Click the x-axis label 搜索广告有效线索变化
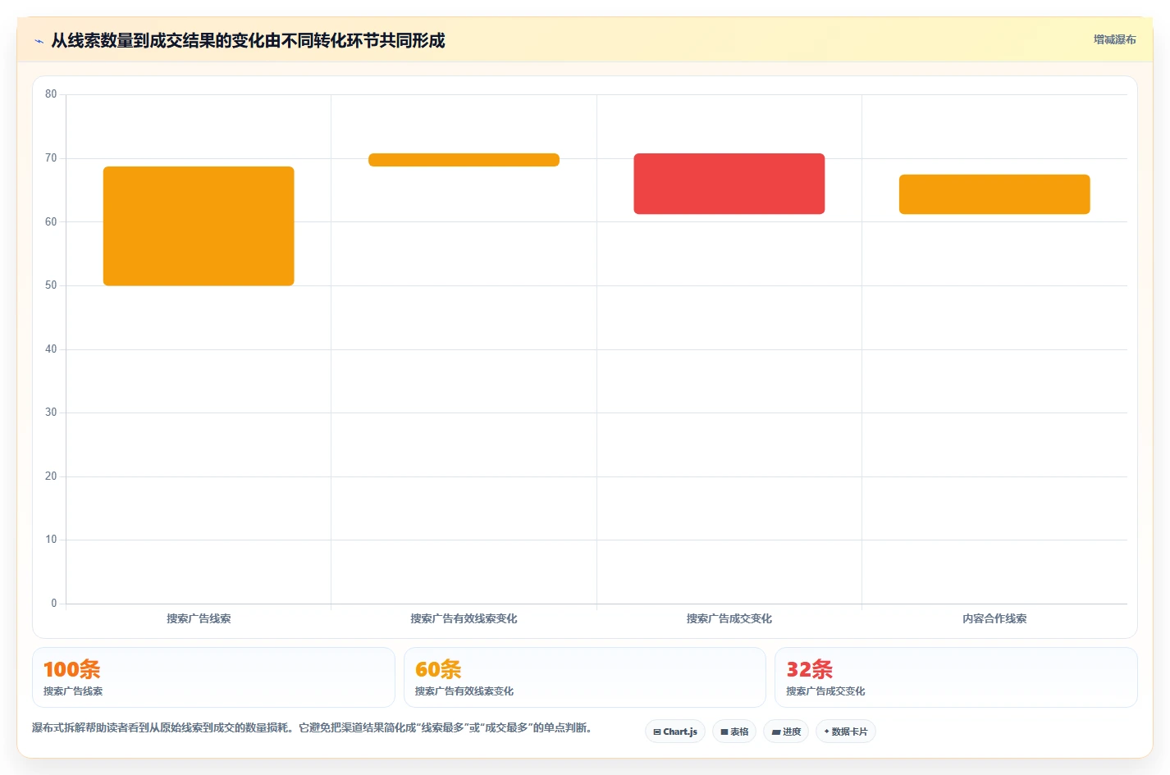Viewport: 1170px width, 775px height. 464,618
